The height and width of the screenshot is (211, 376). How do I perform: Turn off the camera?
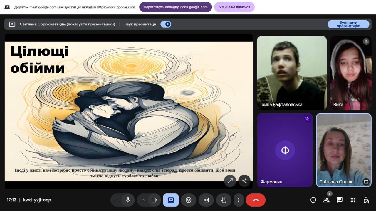point(154,200)
